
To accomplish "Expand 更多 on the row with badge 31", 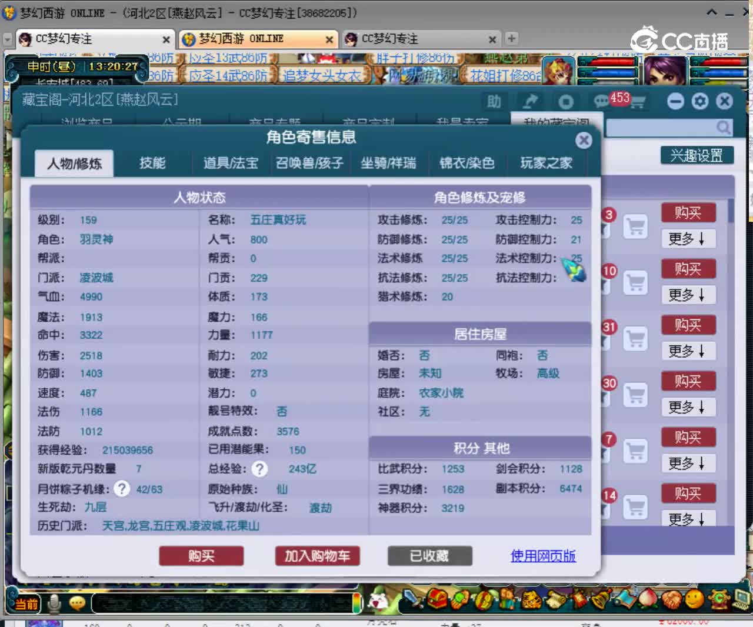I will click(688, 351).
